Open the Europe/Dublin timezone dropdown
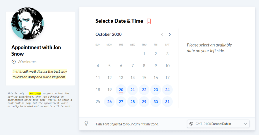Image resolution: width=259 pixels, height=135 pixels. [218, 124]
